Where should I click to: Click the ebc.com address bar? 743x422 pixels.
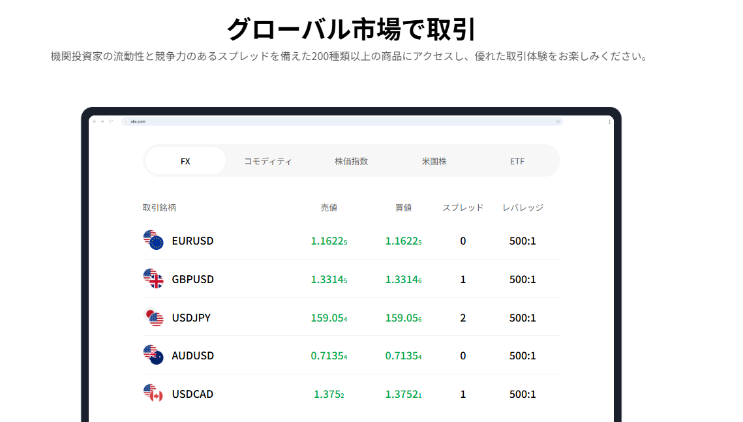click(x=342, y=122)
